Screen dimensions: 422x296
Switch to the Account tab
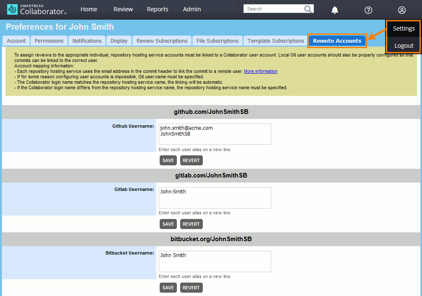16,41
